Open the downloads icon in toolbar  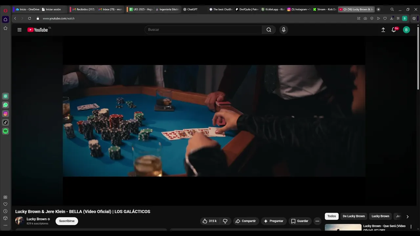392,18
